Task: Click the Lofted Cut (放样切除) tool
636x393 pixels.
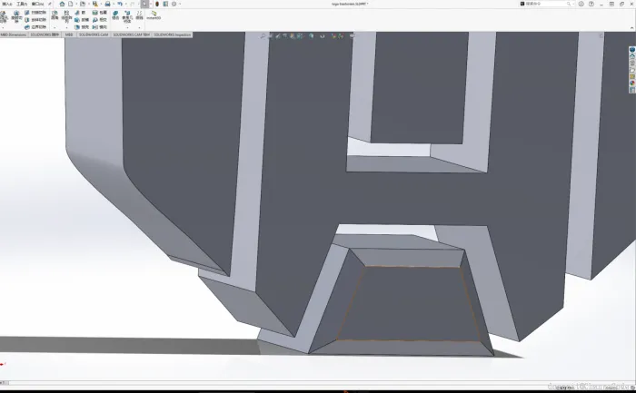Action: click(x=36, y=20)
